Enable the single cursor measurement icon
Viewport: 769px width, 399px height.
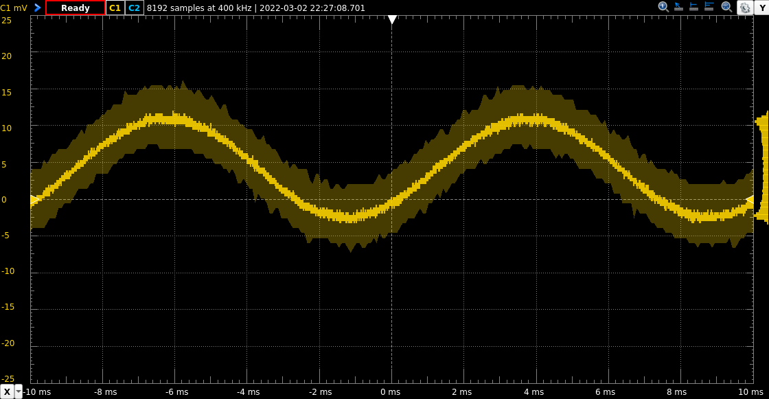(x=693, y=6)
